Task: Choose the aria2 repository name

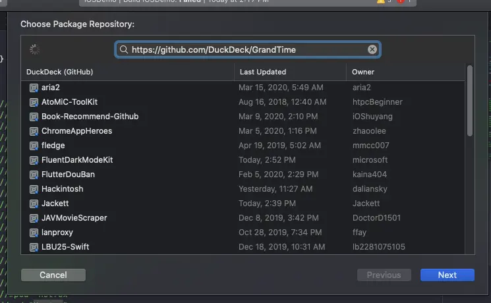Action: [50, 88]
